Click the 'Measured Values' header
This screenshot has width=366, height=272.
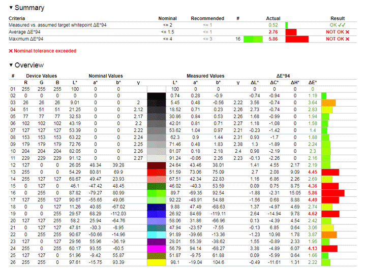coord(205,76)
